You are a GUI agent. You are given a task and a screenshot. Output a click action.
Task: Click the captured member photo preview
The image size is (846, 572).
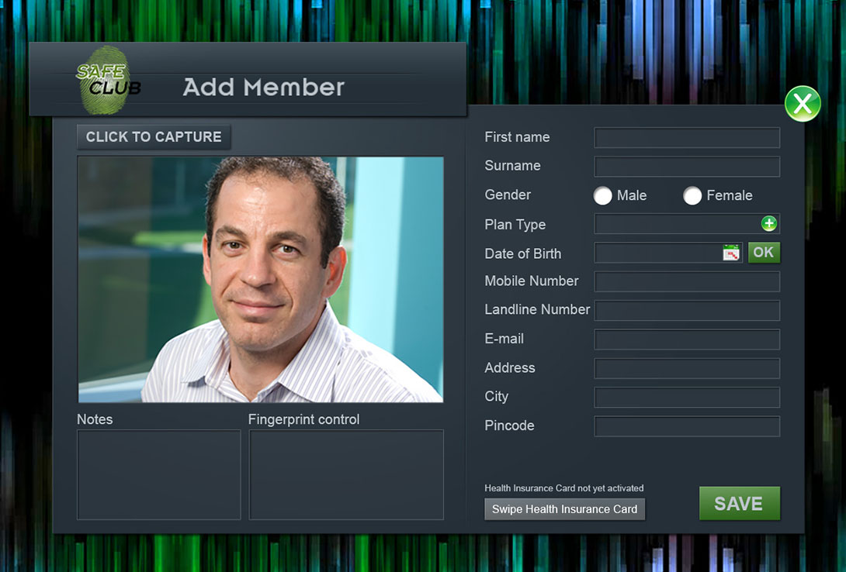(x=261, y=280)
